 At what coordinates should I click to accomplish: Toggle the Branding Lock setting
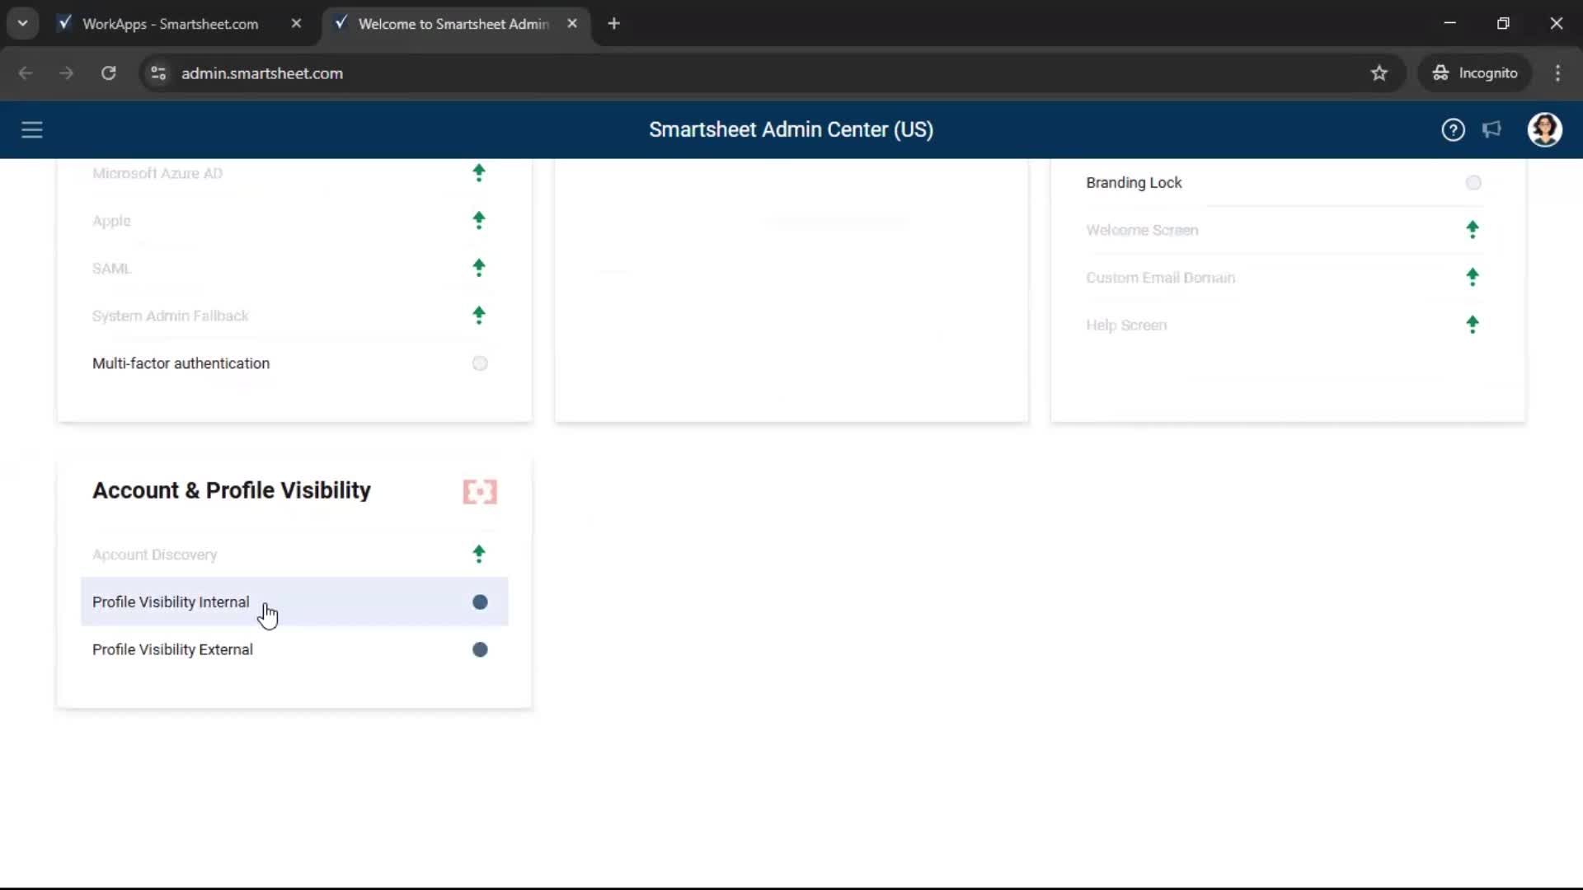(1473, 182)
